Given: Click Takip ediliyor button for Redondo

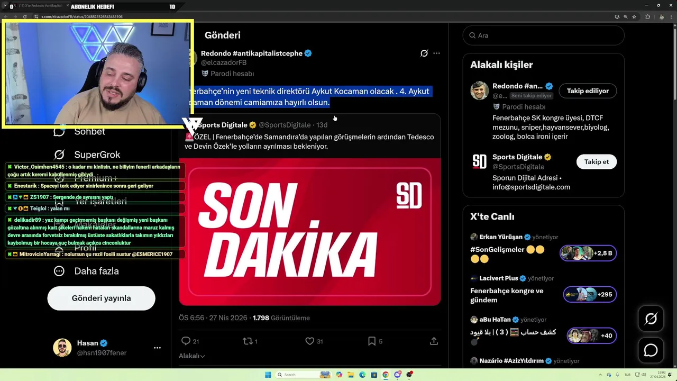Looking at the screenshot, I should click(x=588, y=91).
